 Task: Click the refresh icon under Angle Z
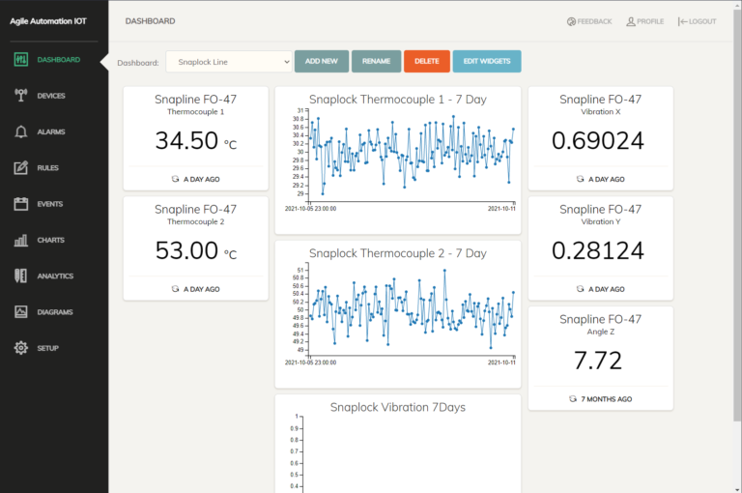(x=573, y=398)
